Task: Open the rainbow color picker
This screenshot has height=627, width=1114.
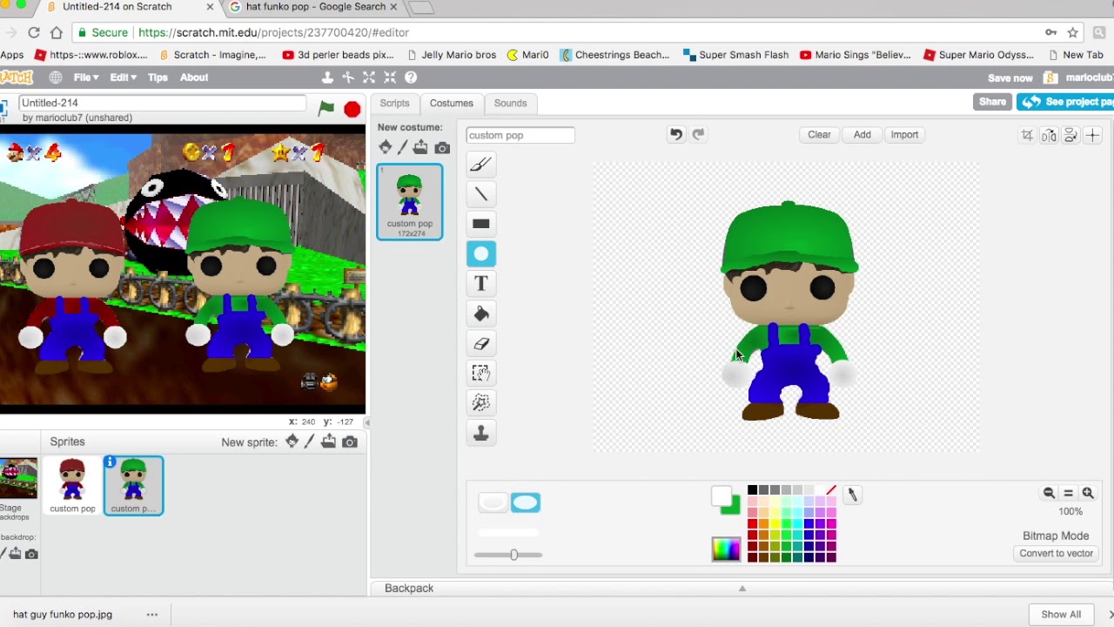Action: pos(726,549)
